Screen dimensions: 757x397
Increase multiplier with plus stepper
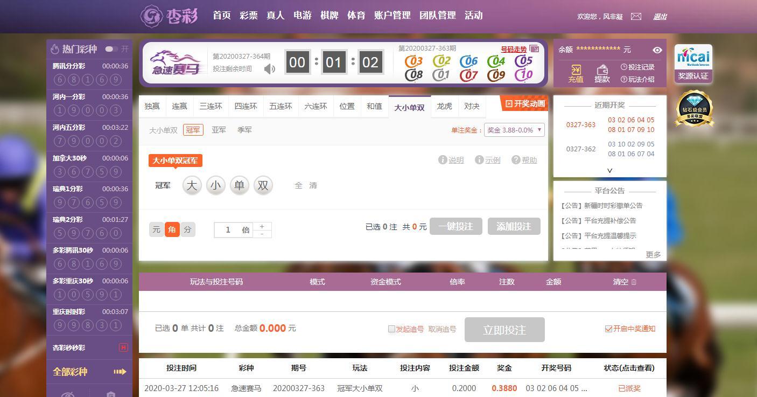(262, 226)
